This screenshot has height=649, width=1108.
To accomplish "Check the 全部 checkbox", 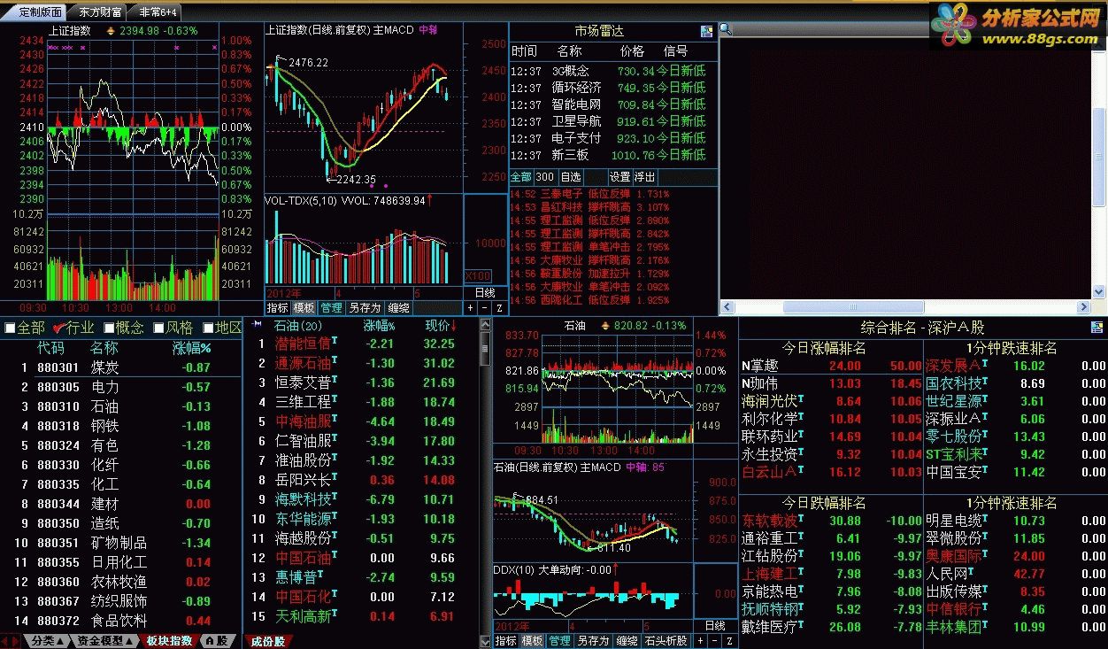I will [10, 328].
